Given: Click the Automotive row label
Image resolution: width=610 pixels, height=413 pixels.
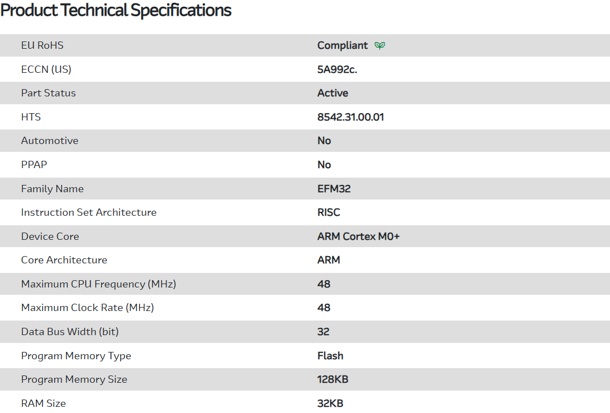Looking at the screenshot, I should coord(49,141).
